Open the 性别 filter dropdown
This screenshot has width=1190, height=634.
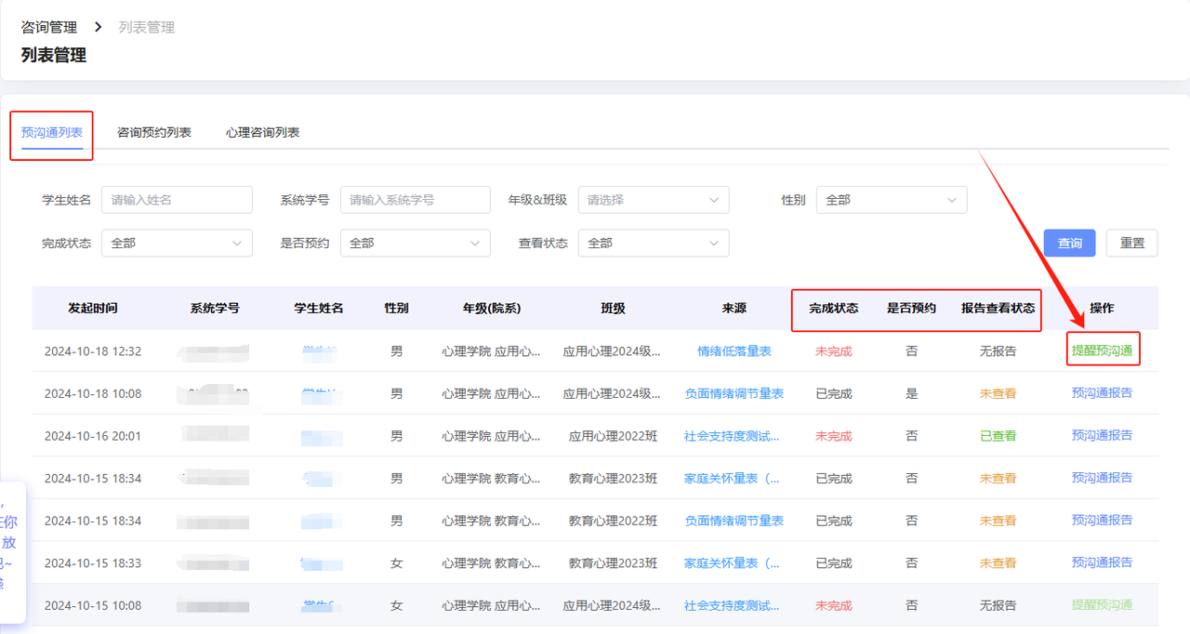coord(892,200)
